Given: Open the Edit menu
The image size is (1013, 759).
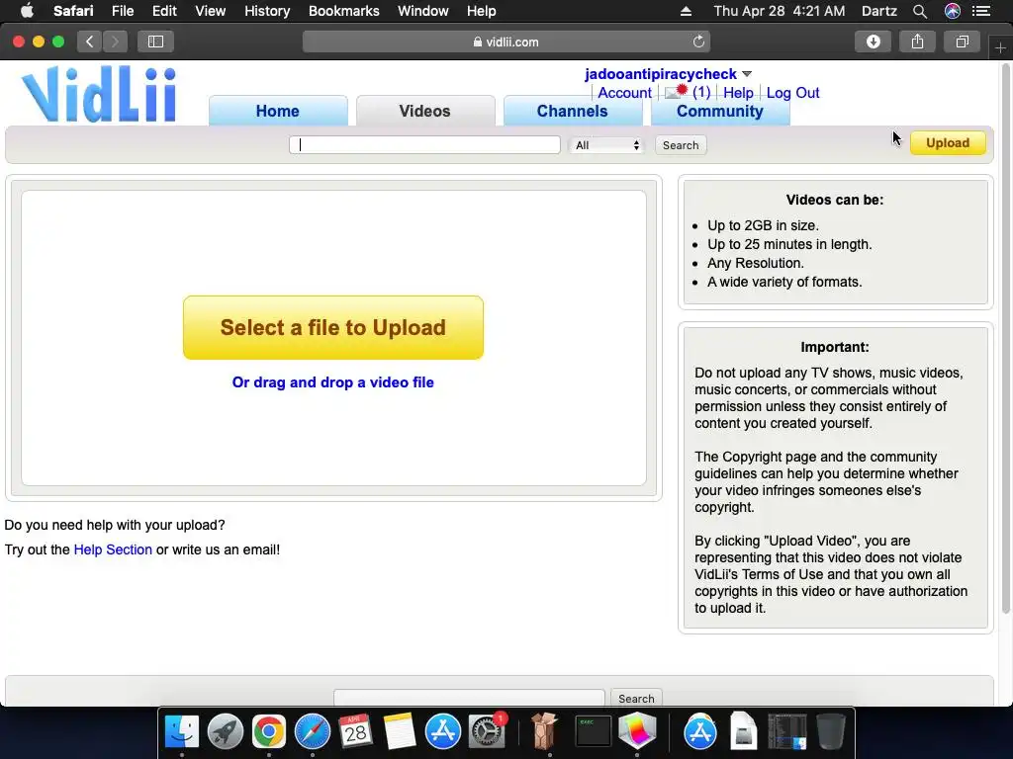Looking at the screenshot, I should (164, 11).
